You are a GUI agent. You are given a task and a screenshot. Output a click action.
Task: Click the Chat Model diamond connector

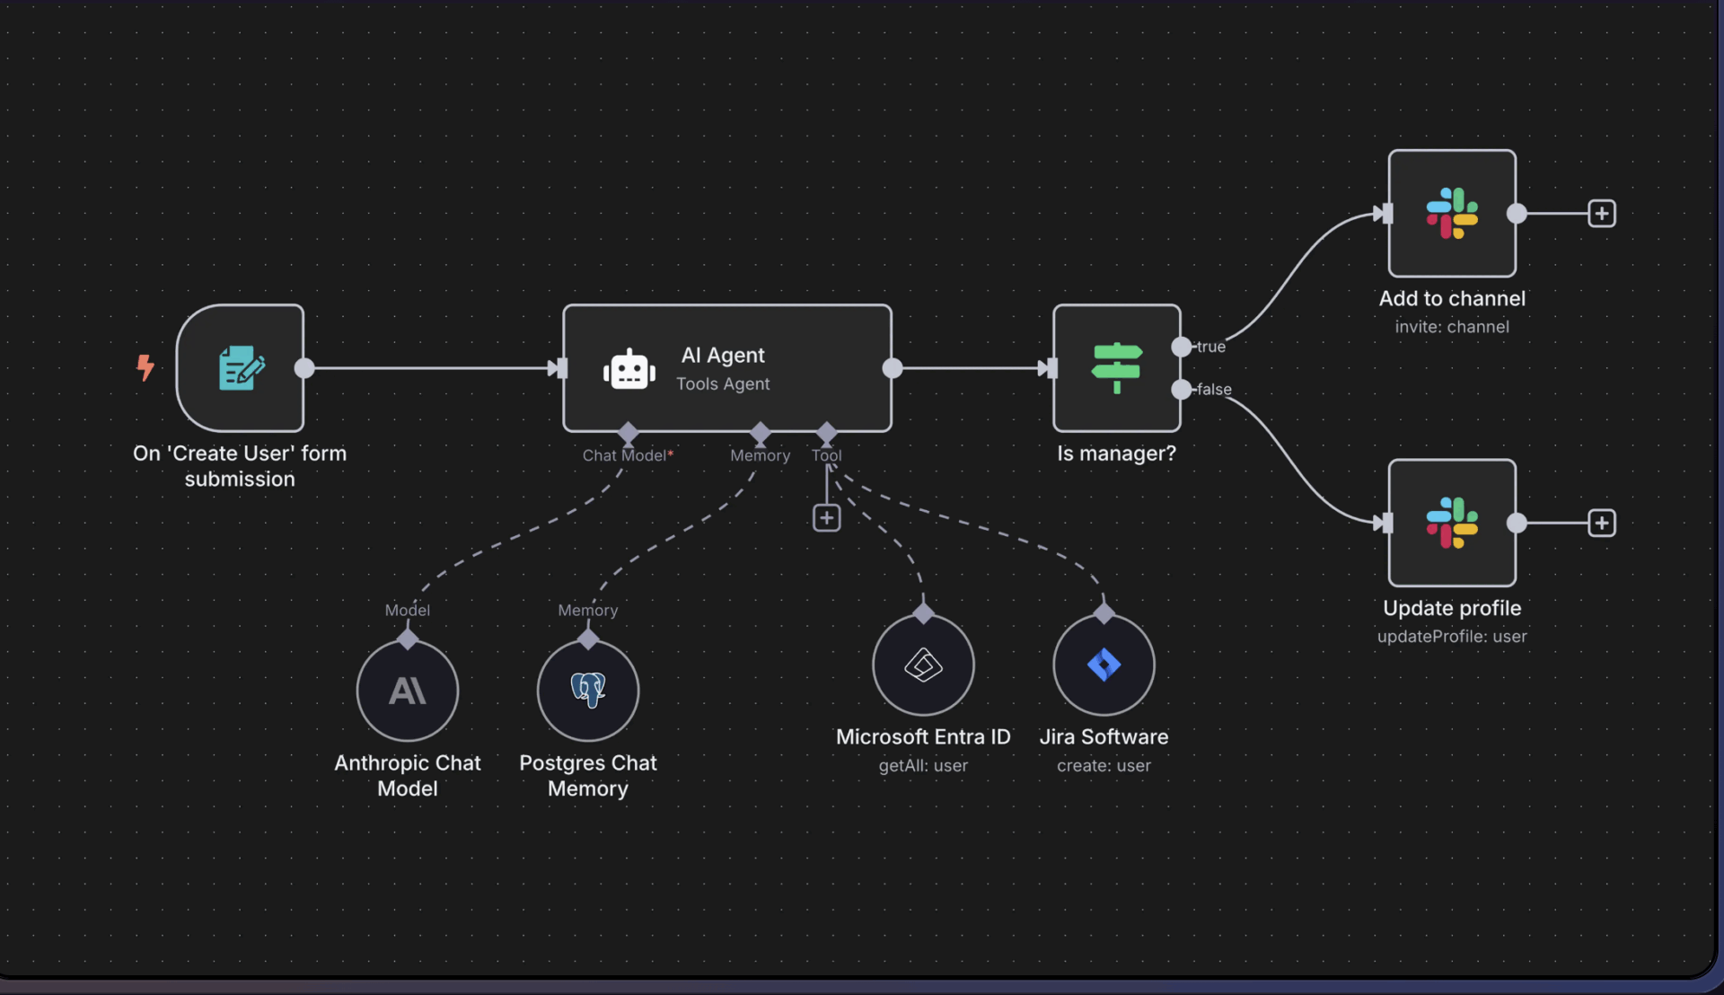pos(629,433)
